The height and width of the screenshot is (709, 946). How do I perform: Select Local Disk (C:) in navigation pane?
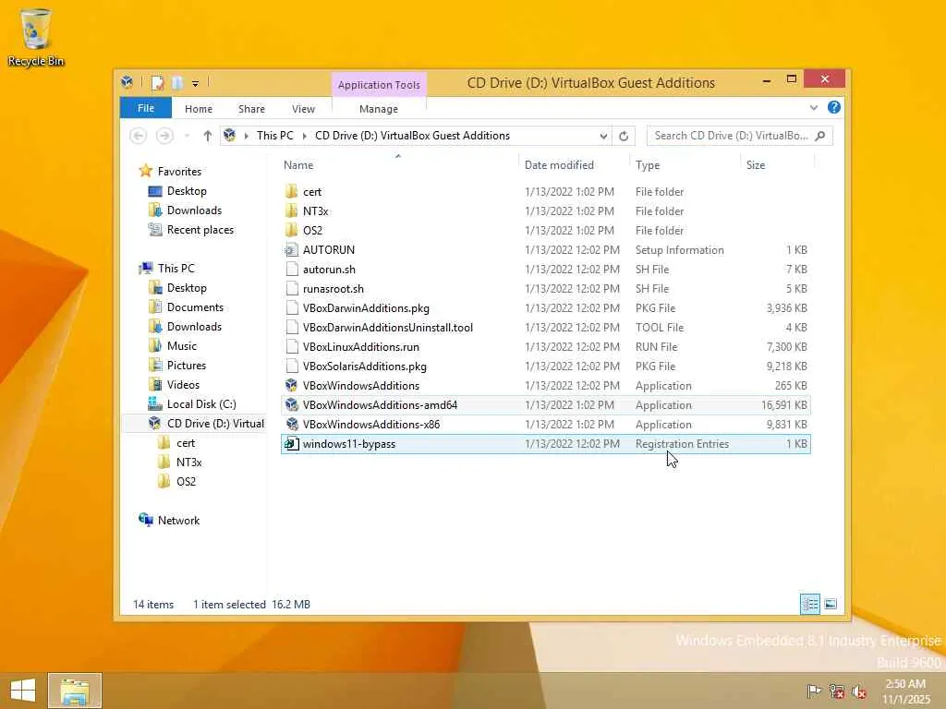click(201, 404)
